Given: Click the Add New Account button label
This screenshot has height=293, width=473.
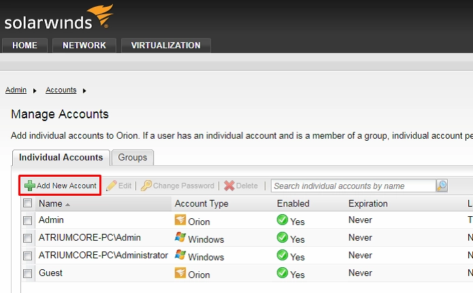Looking at the screenshot, I should [x=67, y=186].
